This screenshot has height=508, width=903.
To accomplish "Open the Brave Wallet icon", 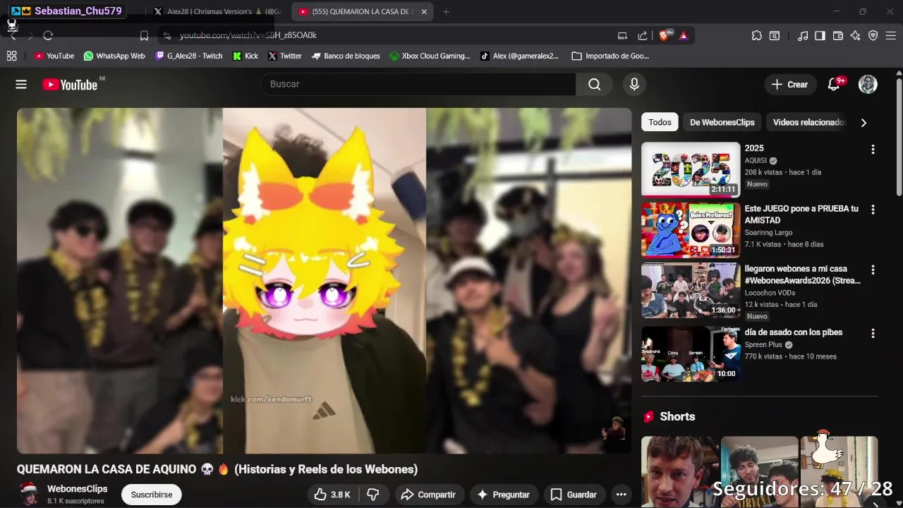I will 838,35.
